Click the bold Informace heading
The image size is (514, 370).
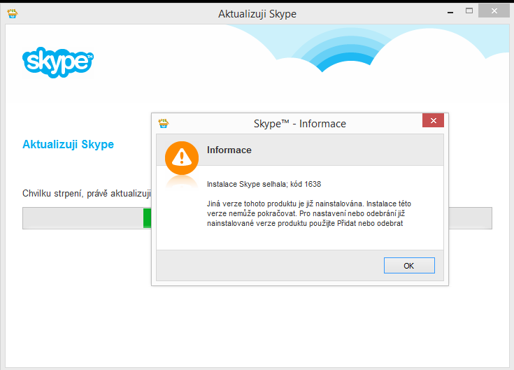[229, 150]
